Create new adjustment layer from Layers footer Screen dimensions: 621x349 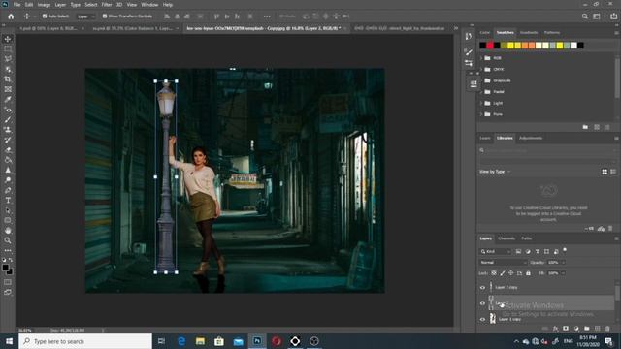(x=576, y=329)
